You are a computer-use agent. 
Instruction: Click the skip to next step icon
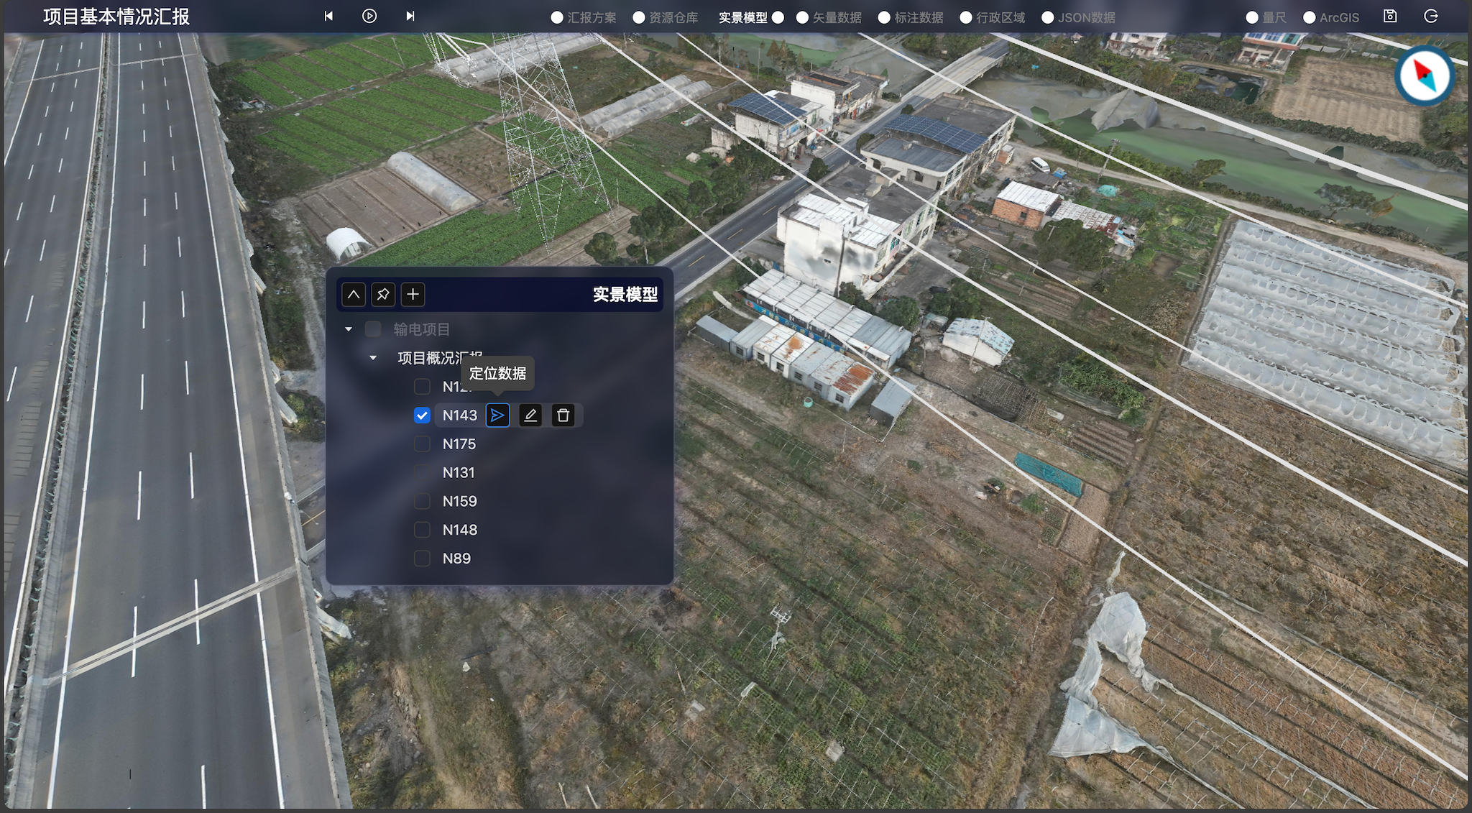click(410, 16)
